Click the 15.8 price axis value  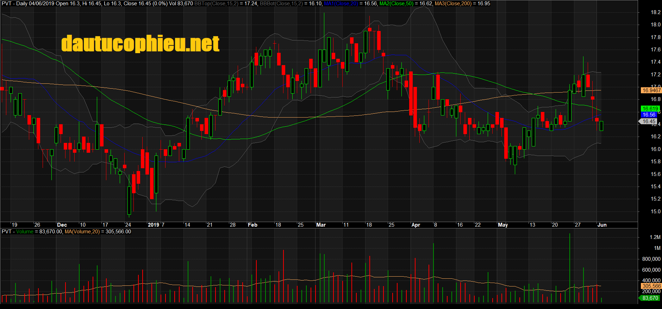pyautogui.click(x=656, y=162)
